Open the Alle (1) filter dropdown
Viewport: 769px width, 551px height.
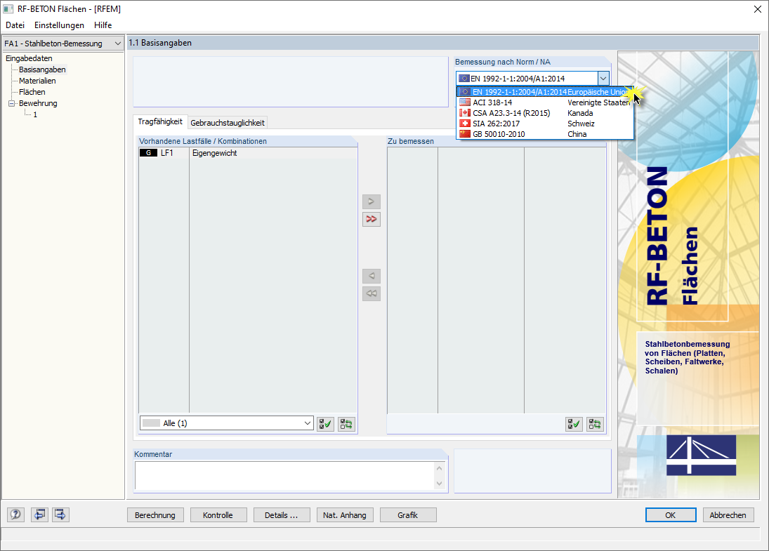click(x=227, y=423)
